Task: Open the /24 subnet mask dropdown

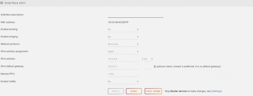Action: click(x=148, y=59)
